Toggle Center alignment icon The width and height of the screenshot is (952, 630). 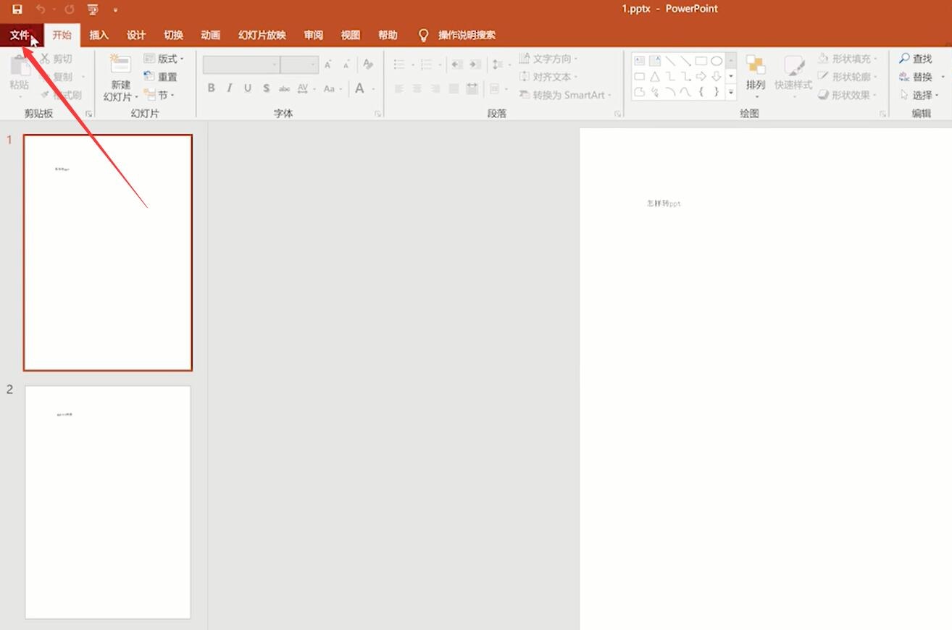(417, 88)
